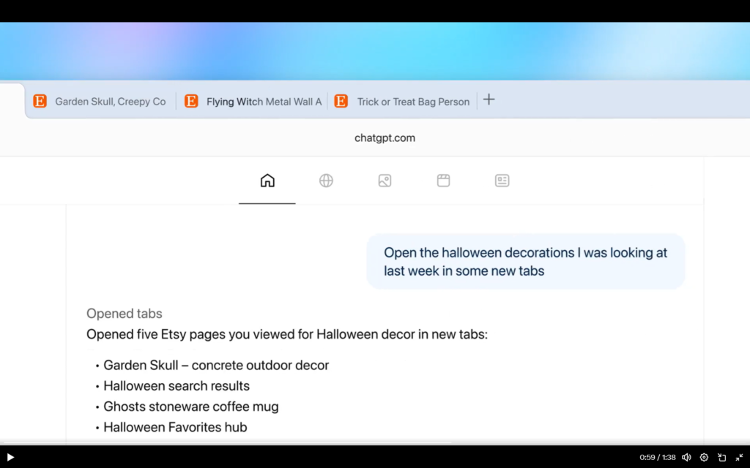Image resolution: width=750 pixels, height=468 pixels.
Task: Open the apps grid icon next to Images
Action: (443, 181)
